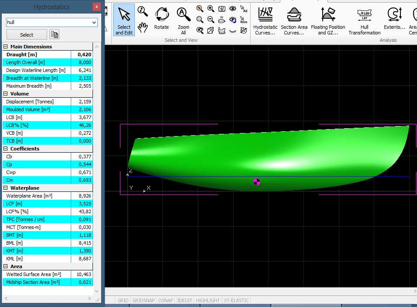Toggle HIGHLIGHT in the status bar
Screen dimensions: 417x307
click(x=208, y=300)
